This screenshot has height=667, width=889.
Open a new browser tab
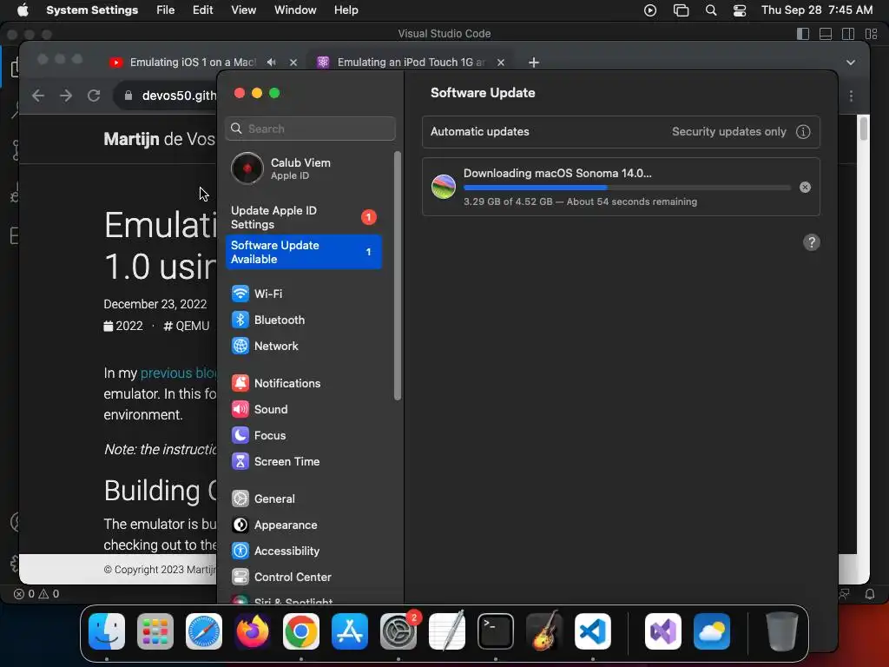click(534, 63)
